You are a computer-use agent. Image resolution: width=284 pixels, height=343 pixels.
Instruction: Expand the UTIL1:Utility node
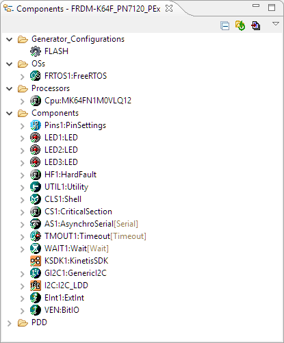point(22,188)
